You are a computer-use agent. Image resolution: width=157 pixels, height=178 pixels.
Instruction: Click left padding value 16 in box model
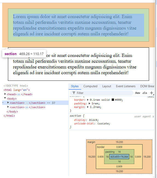107,157
